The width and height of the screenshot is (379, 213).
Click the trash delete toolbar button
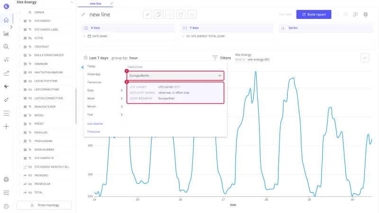(x=181, y=15)
